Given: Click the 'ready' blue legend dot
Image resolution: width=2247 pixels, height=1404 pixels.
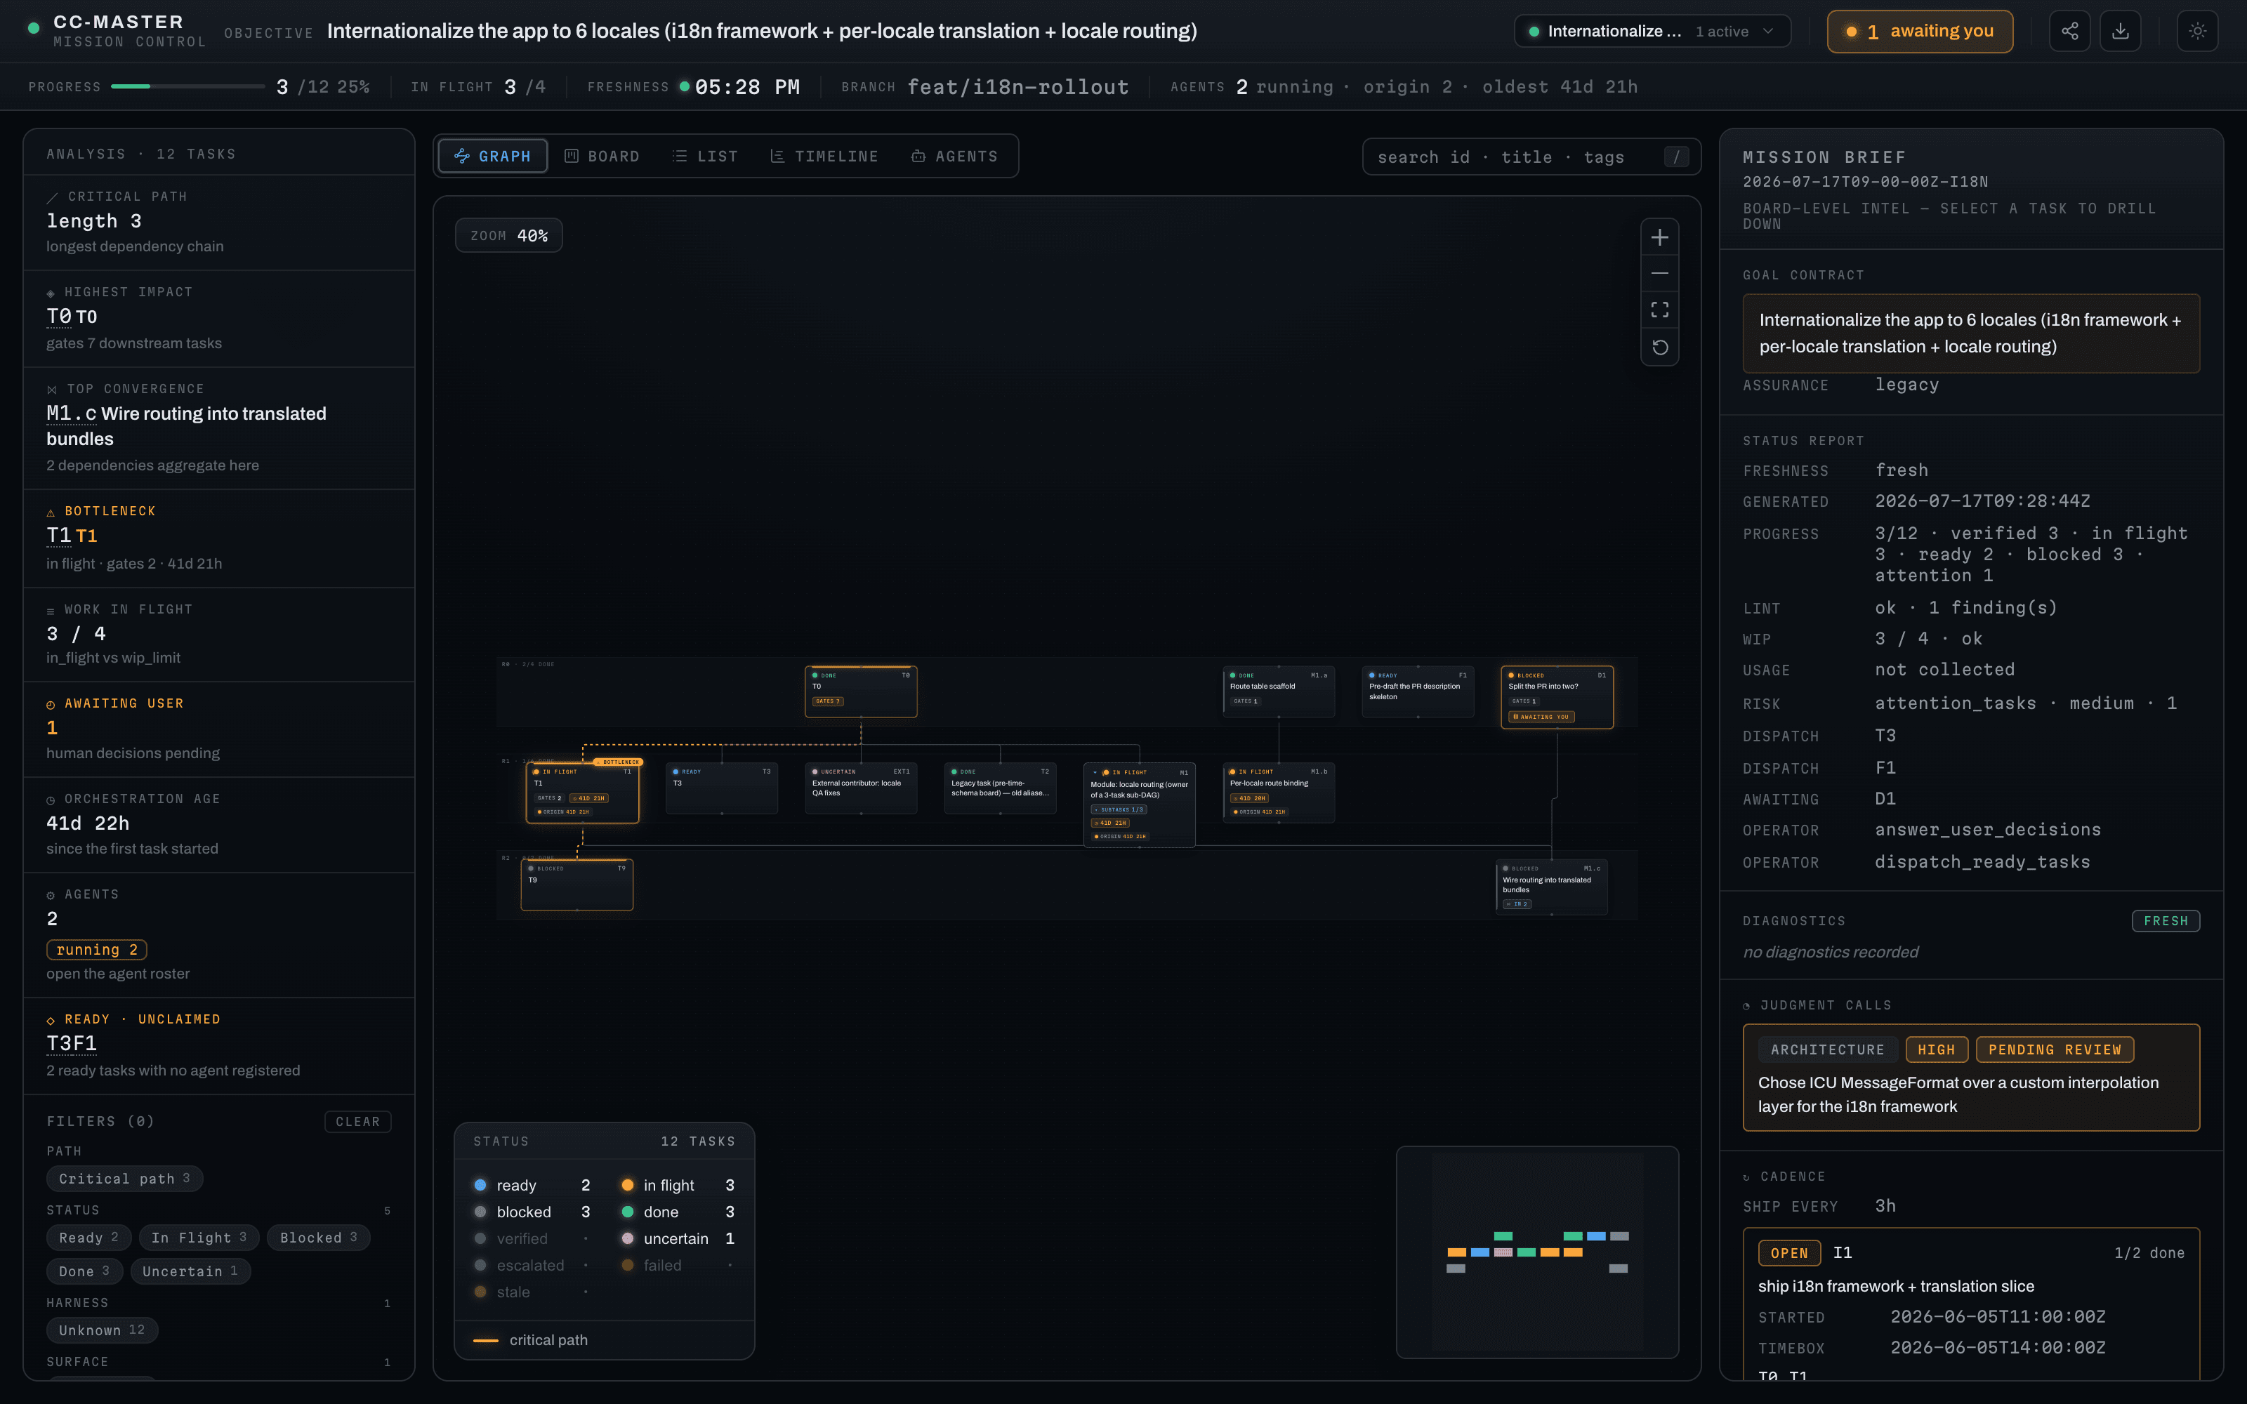Looking at the screenshot, I should pyautogui.click(x=480, y=1185).
